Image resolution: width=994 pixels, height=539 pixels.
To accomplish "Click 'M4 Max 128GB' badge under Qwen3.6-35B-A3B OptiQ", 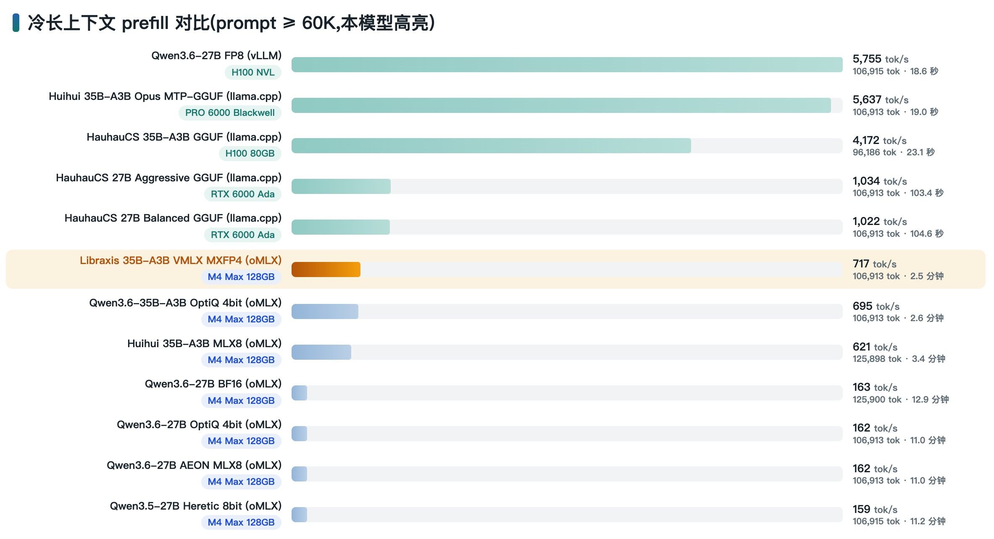I will click(x=241, y=319).
